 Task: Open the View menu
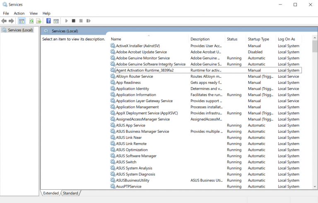click(34, 13)
